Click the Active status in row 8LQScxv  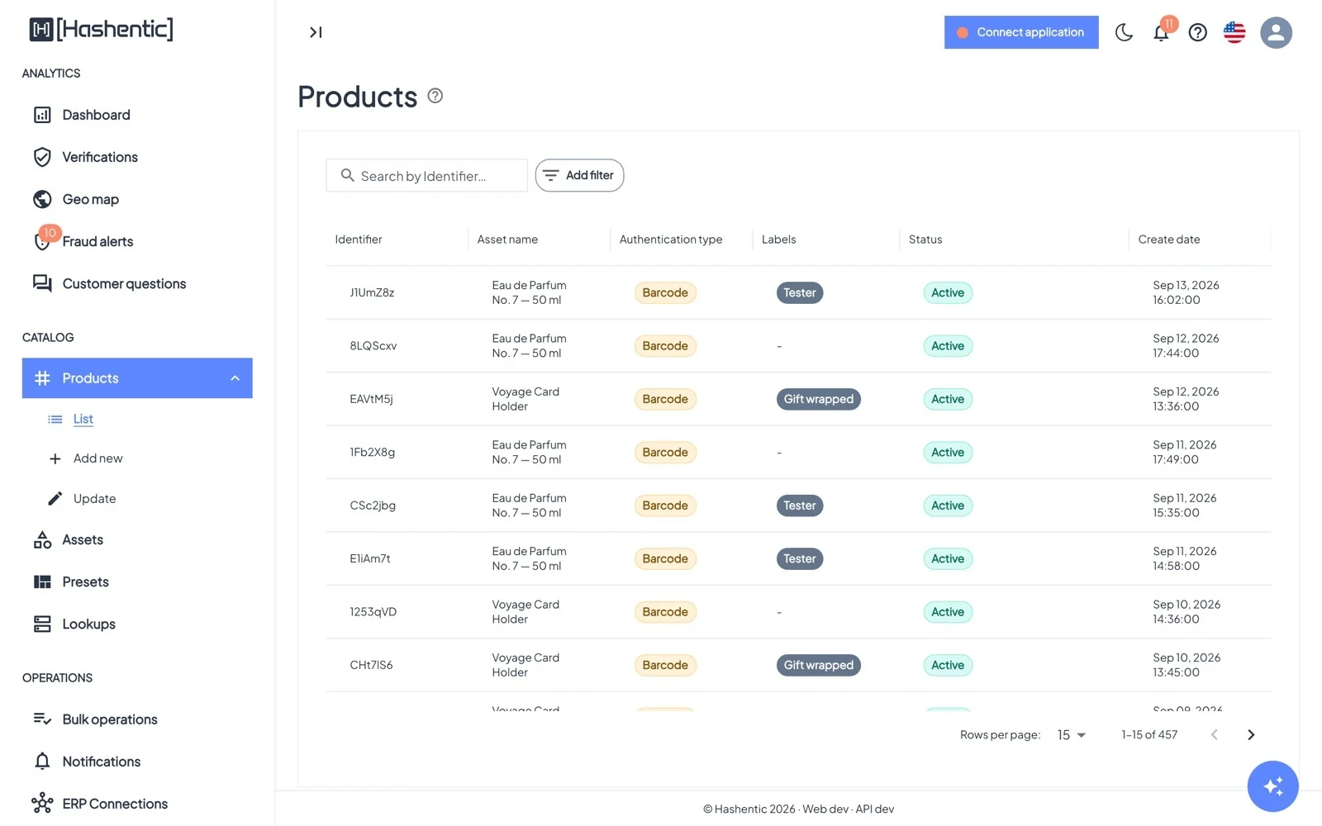point(948,346)
